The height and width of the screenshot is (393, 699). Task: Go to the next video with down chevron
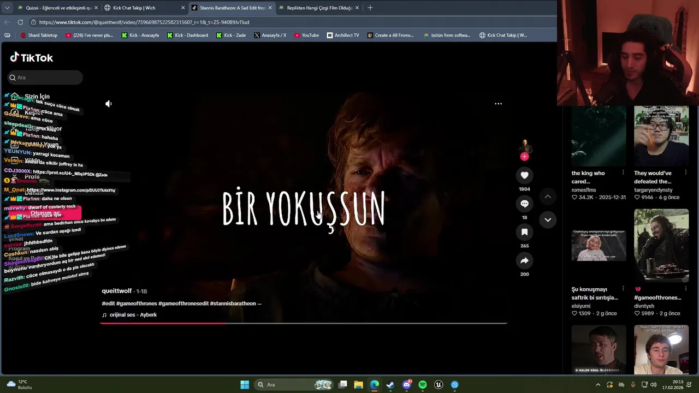[548, 219]
